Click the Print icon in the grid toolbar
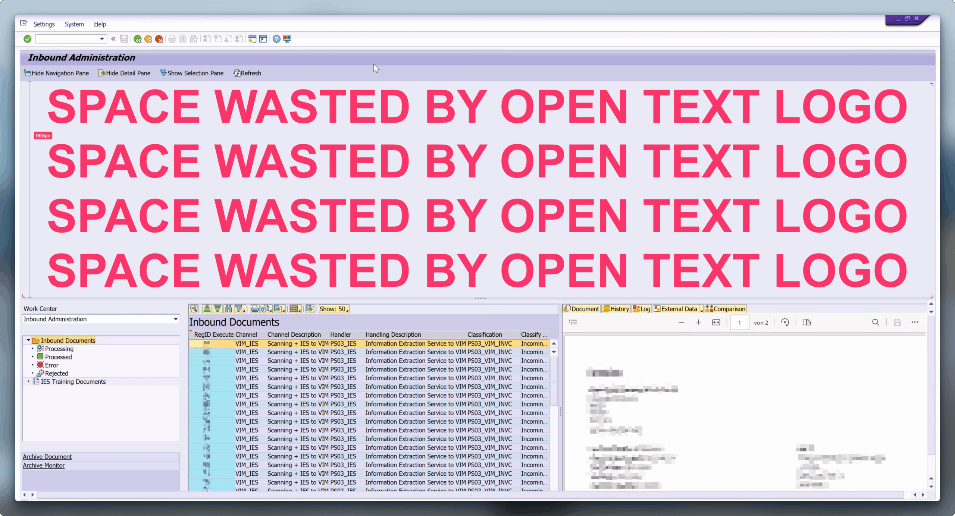The image size is (955, 516). tap(254, 309)
